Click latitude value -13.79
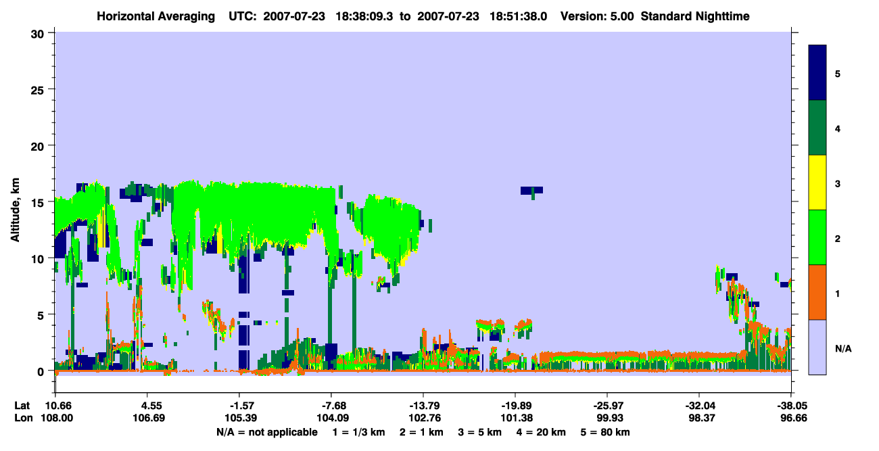This screenshot has height=451, width=879. click(x=423, y=406)
